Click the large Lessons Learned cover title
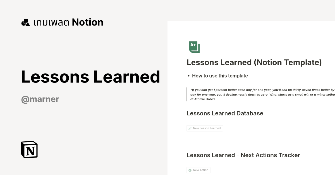 coord(90,77)
